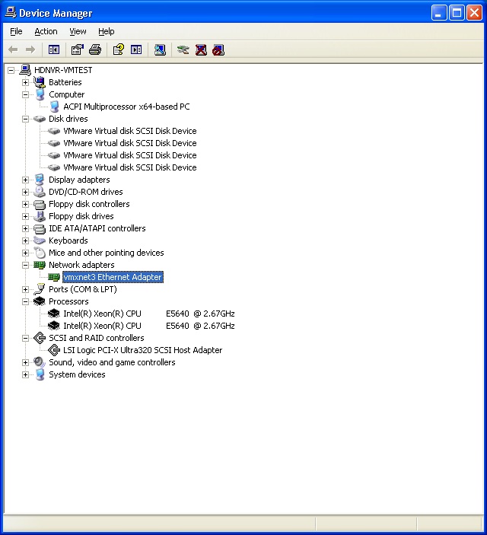Click the Back arrow toolbar icon
This screenshot has width=487, height=535.
[x=13, y=49]
